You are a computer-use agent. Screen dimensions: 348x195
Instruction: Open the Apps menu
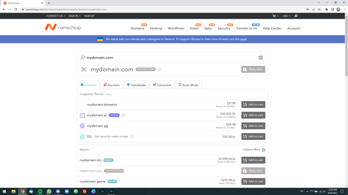click(208, 28)
